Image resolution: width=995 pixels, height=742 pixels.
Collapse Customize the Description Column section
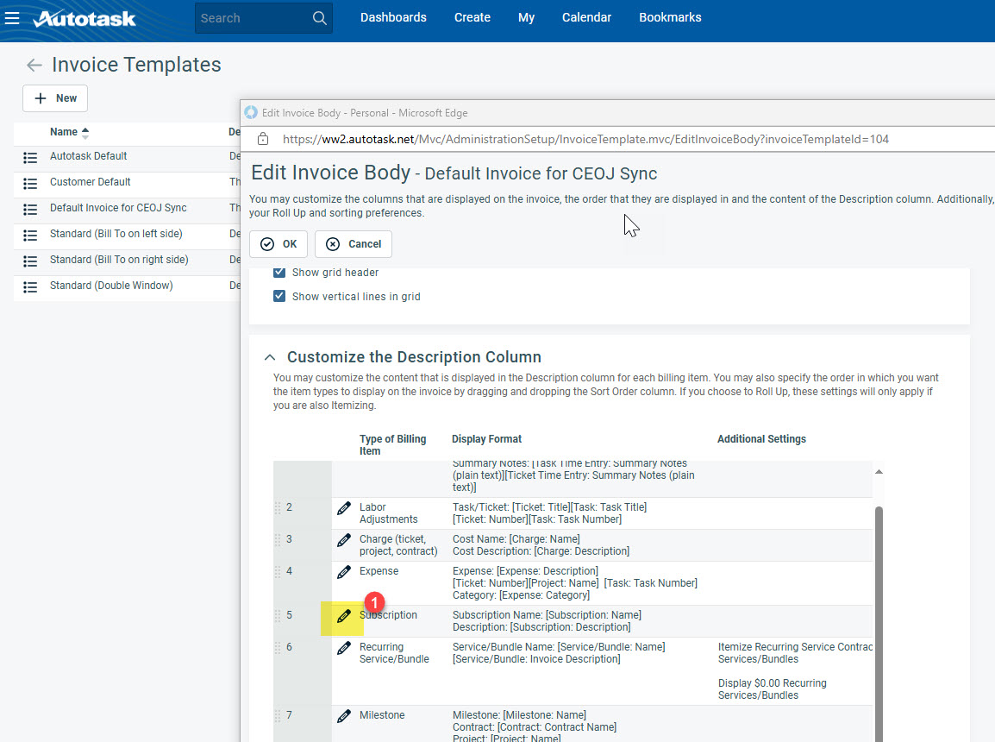(x=271, y=357)
